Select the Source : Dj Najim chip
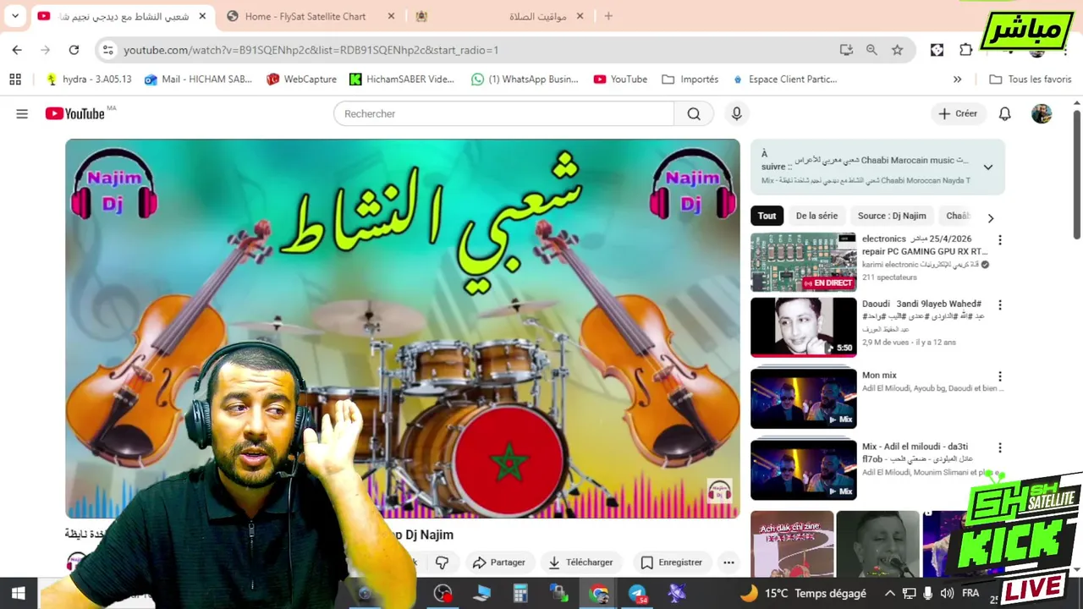The height and width of the screenshot is (609, 1083). [892, 216]
